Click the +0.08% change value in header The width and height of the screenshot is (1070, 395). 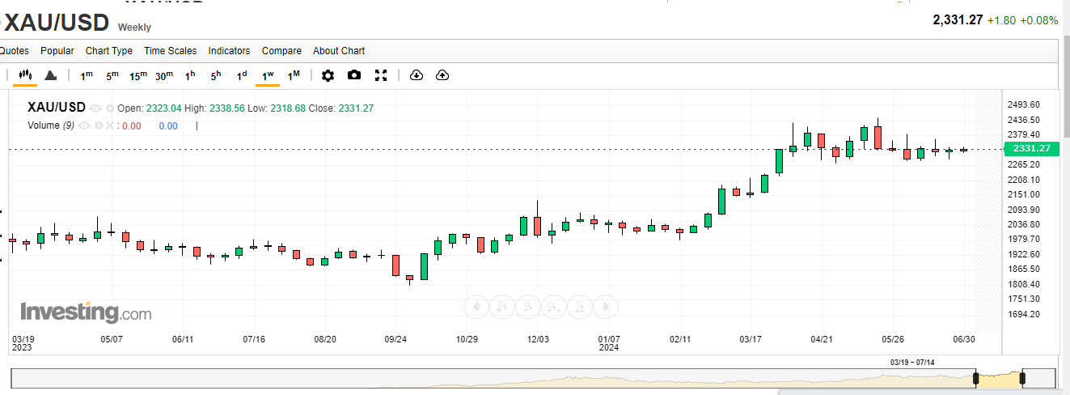pos(1038,20)
